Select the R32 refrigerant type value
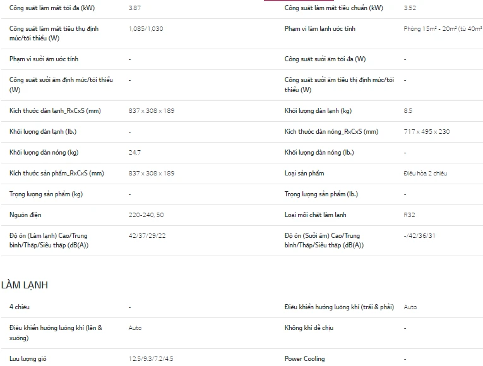The image size is (483, 366). click(x=409, y=215)
